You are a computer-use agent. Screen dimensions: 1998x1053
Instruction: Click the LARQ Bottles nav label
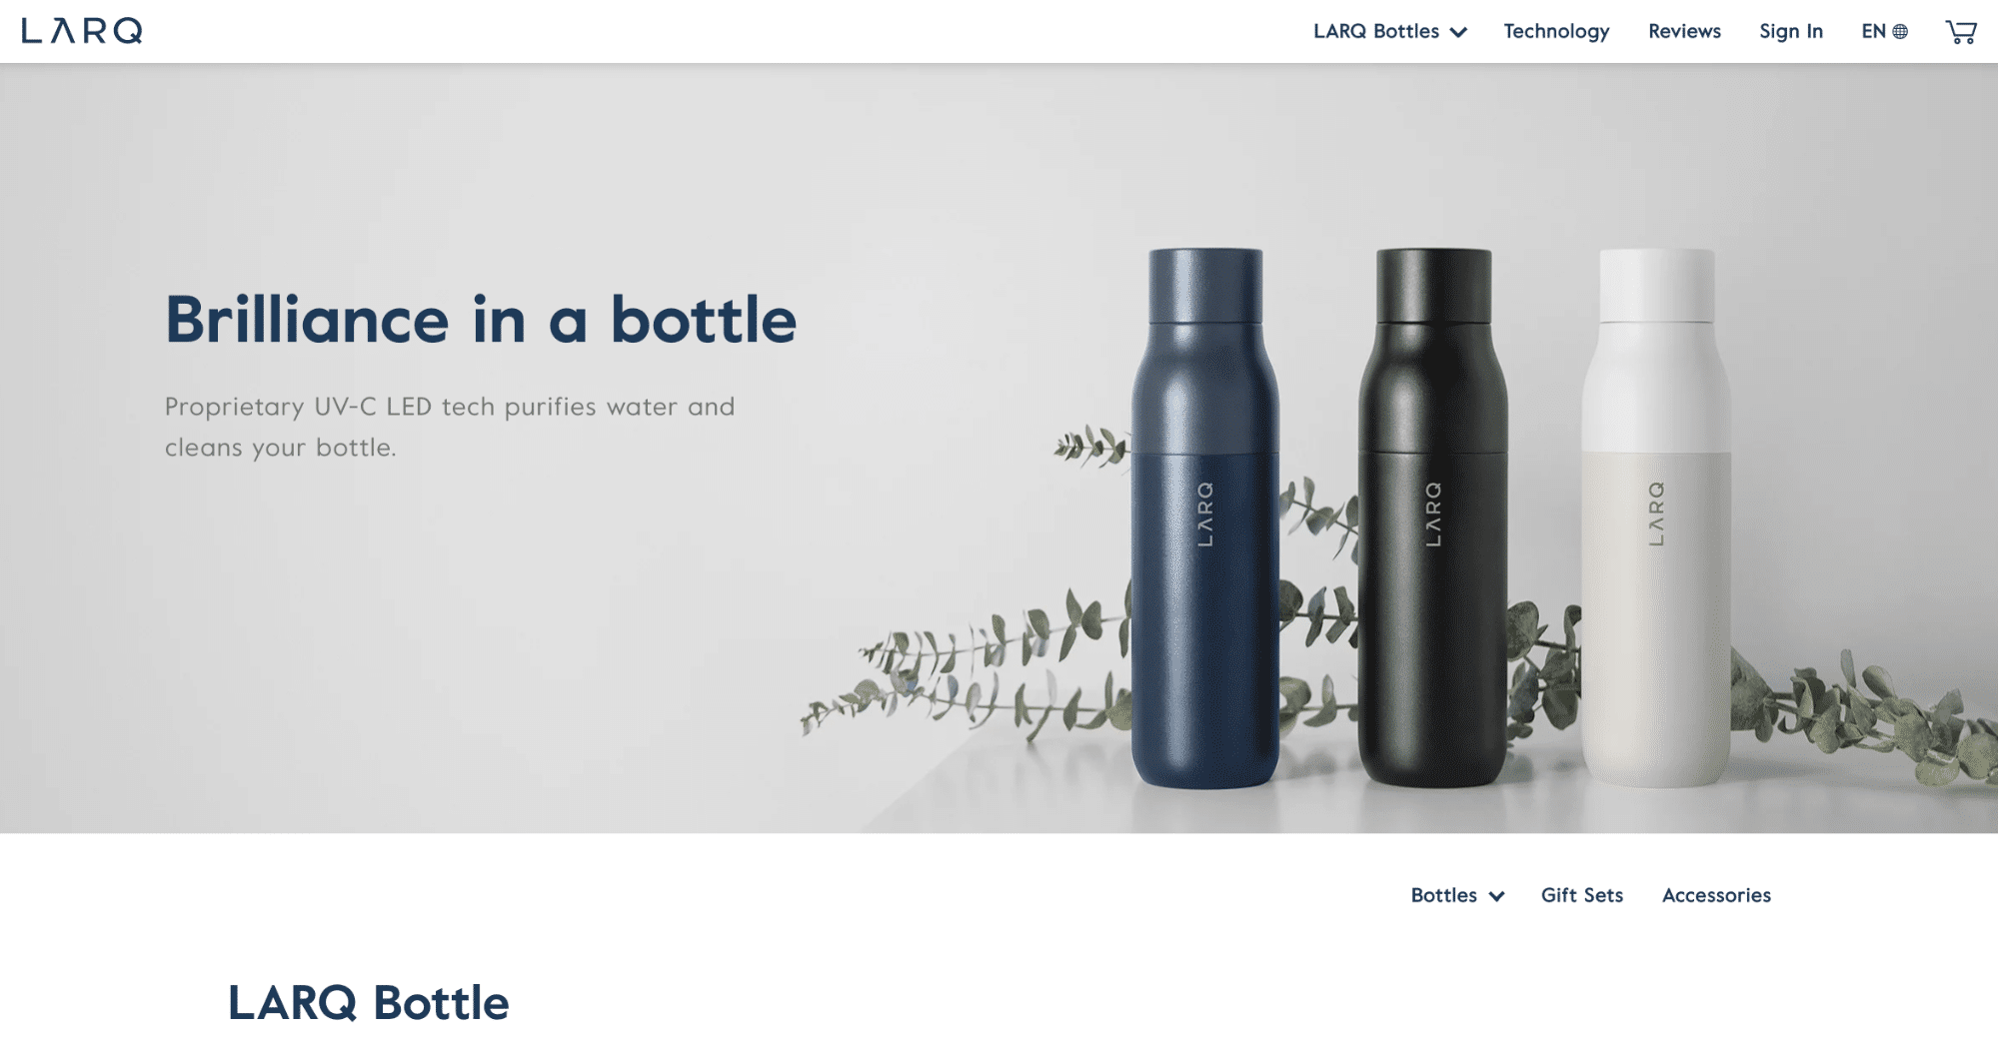tap(1376, 31)
